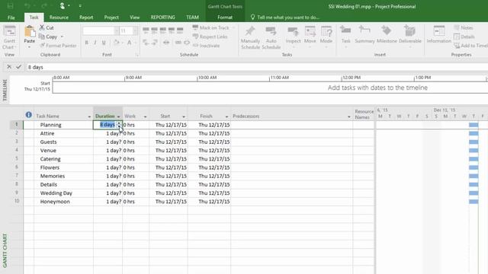Image resolution: width=488 pixels, height=274 pixels.
Task: Click the Mark on Track icon
Action: (x=195, y=27)
